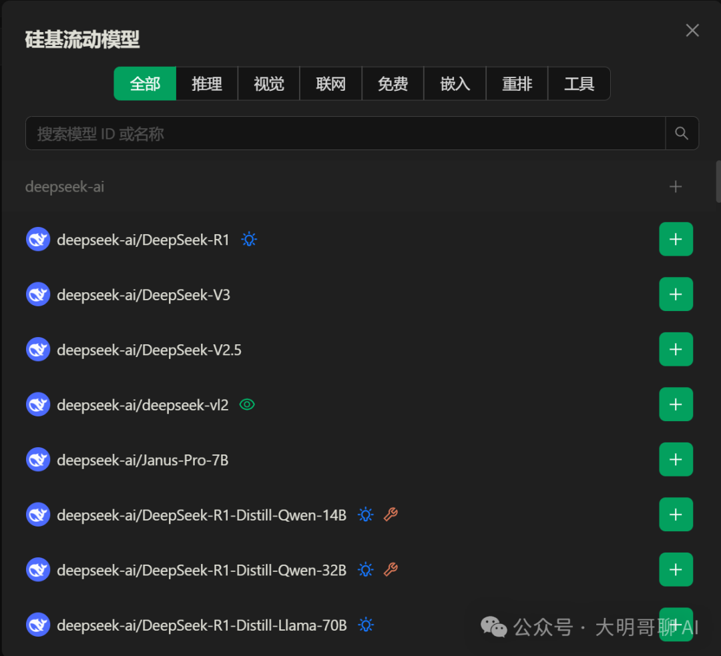Viewport: 721px width, 656px height.
Task: Click the reasoning bulb icon beside Distill-Qwen-14B
Action: (366, 515)
